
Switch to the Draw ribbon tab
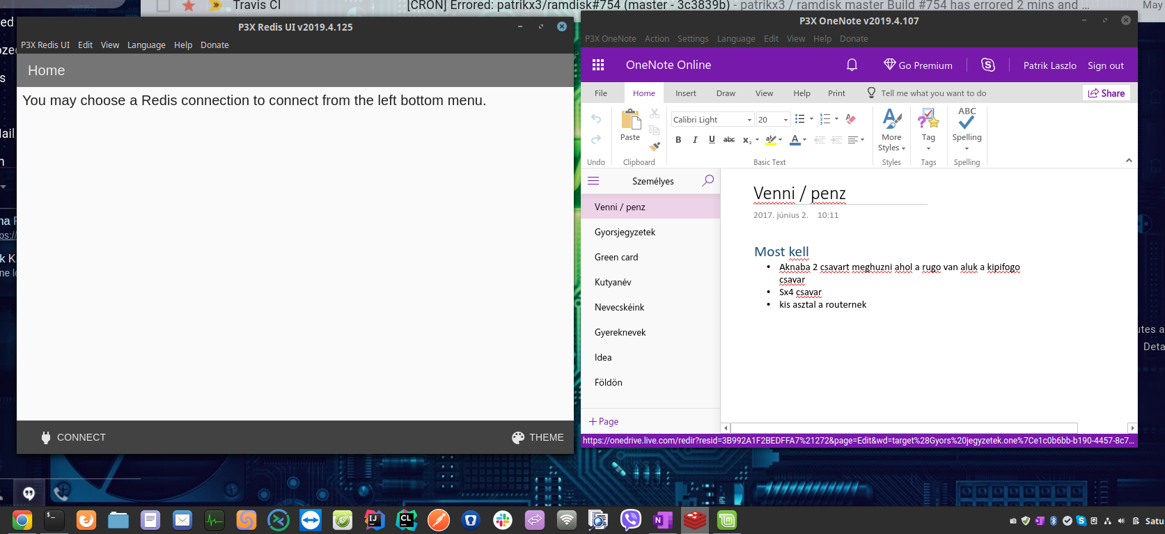(726, 93)
